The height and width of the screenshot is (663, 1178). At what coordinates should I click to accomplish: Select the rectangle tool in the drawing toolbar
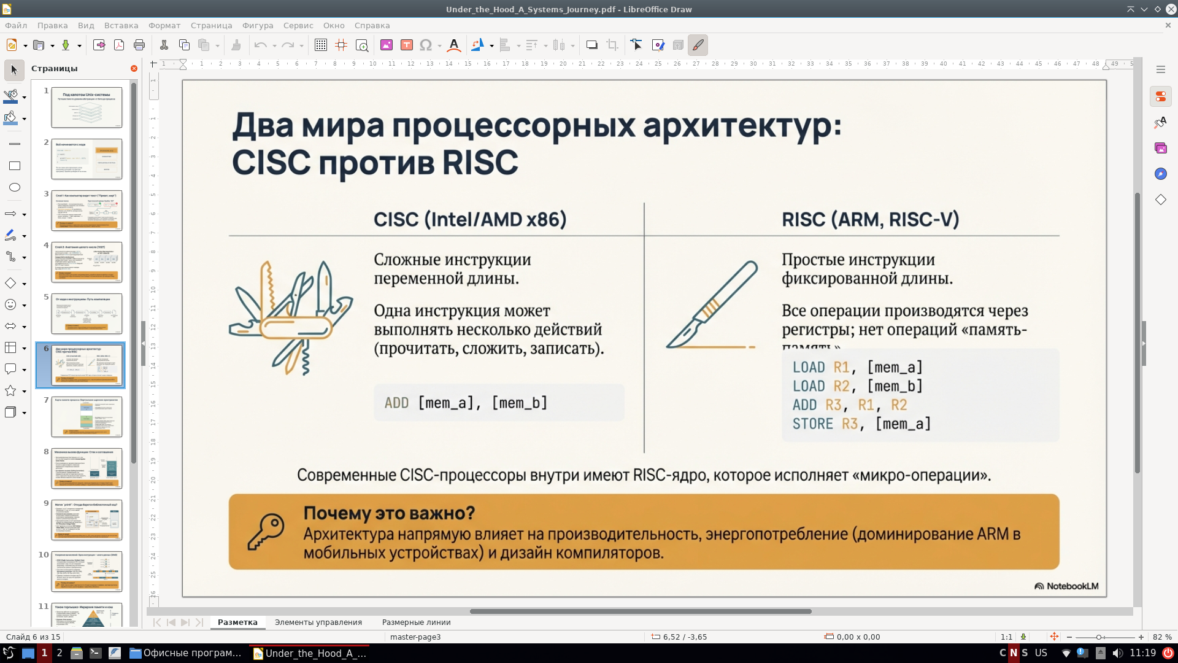pyautogui.click(x=14, y=165)
